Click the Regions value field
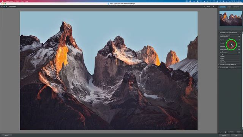243x137 pixels. point(239,40)
